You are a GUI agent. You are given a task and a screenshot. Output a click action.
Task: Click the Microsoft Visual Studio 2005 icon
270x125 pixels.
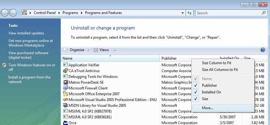(65, 100)
